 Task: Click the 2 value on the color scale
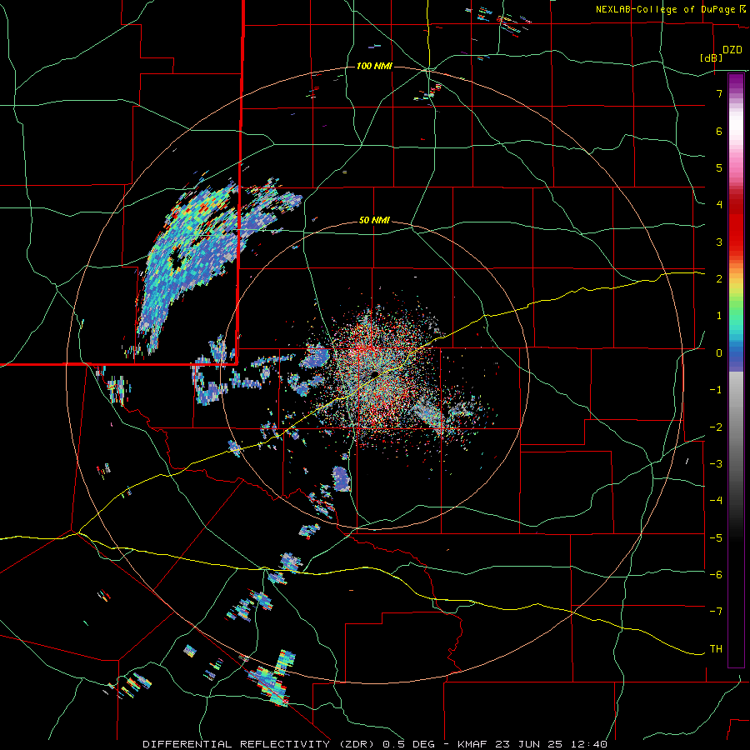[719, 279]
